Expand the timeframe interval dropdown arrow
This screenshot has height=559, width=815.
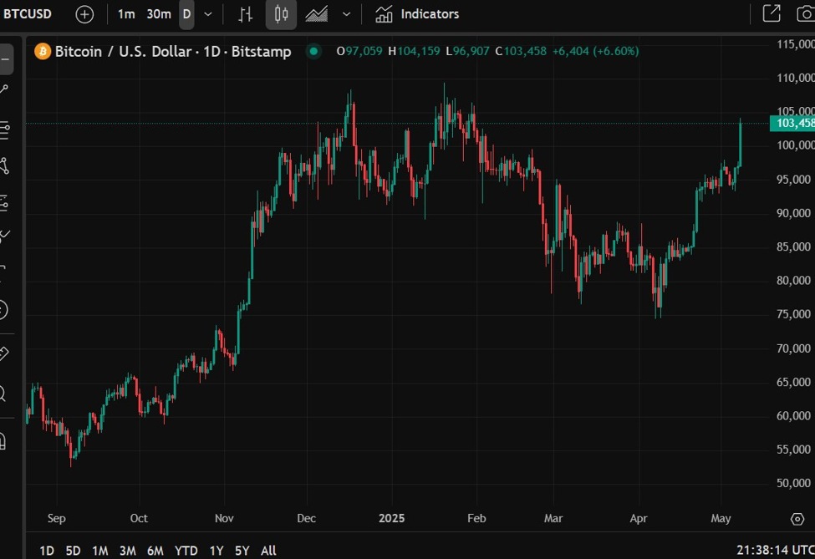tap(208, 14)
